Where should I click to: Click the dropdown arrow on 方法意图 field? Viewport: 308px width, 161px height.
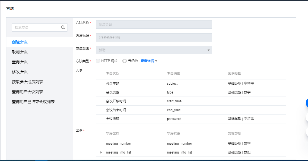click(209, 50)
